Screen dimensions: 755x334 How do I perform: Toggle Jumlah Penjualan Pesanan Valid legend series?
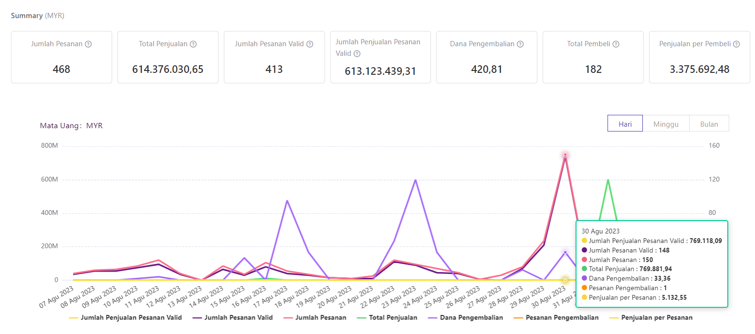point(126,318)
